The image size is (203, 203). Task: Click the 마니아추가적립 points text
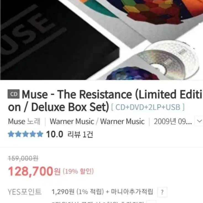(x=132, y=192)
